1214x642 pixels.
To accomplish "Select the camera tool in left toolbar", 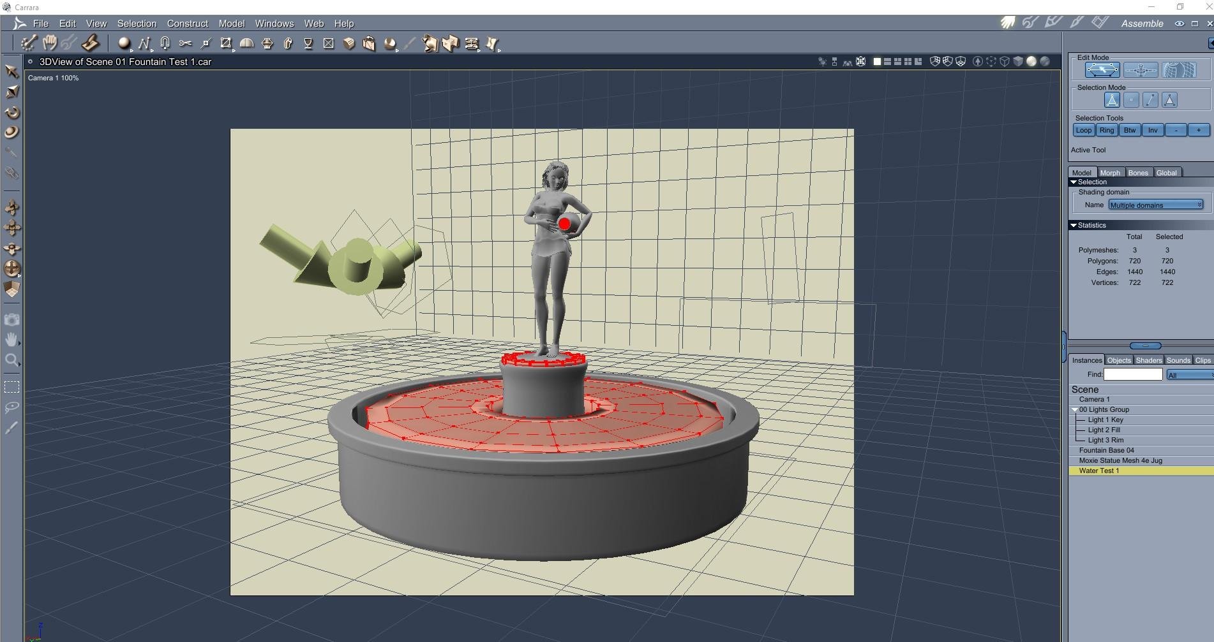I will [11, 319].
